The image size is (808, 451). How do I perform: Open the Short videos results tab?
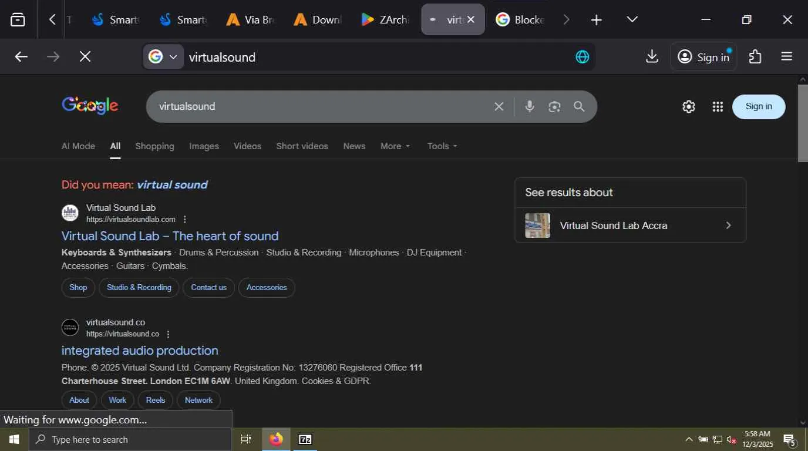tap(302, 146)
